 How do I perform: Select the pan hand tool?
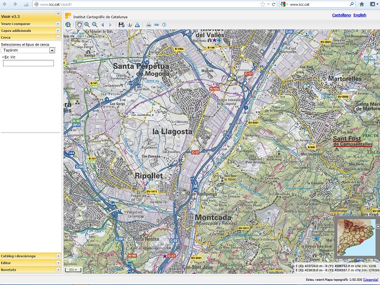(79, 25)
